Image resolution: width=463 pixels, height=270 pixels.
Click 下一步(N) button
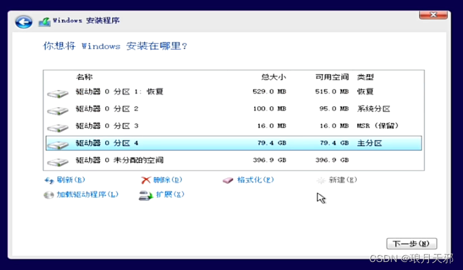tap(412, 243)
